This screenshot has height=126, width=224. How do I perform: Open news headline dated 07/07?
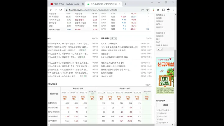pyautogui.click(x=68, y=54)
